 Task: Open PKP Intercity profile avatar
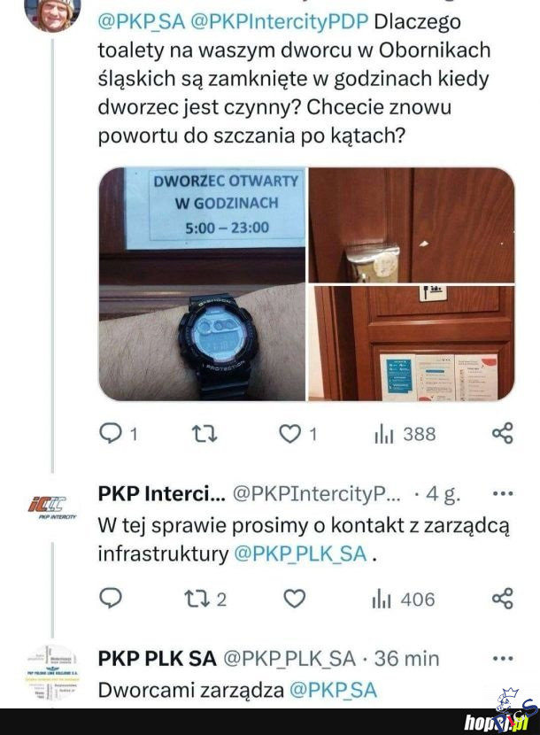pyautogui.click(x=51, y=507)
